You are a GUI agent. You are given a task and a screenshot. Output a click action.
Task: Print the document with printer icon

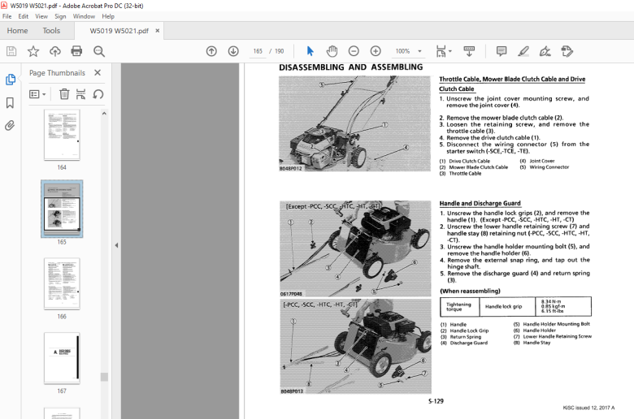click(x=76, y=51)
